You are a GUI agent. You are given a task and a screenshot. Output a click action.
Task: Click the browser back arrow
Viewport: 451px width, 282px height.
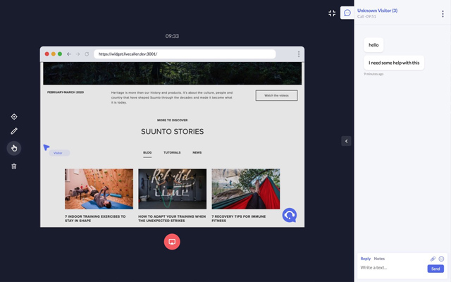point(69,54)
